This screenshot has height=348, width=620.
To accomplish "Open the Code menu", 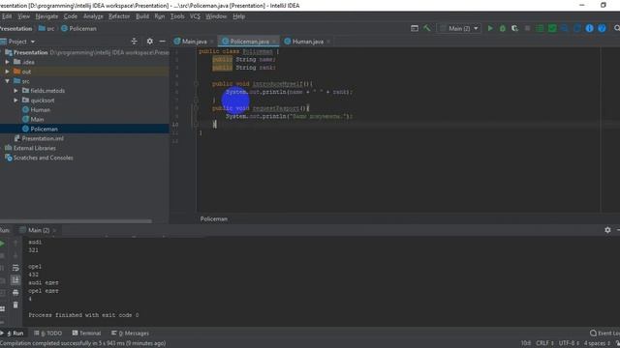I will tap(71, 16).
